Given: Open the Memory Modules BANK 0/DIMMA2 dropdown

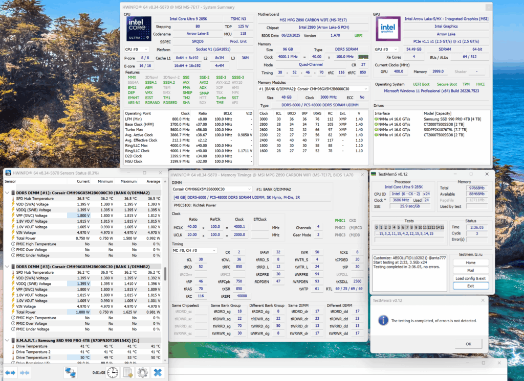Looking at the screenshot, I should (x=313, y=89).
